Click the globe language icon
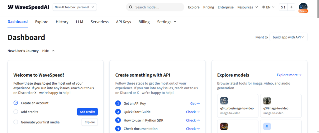The image size is (319, 133). coord(264,7)
